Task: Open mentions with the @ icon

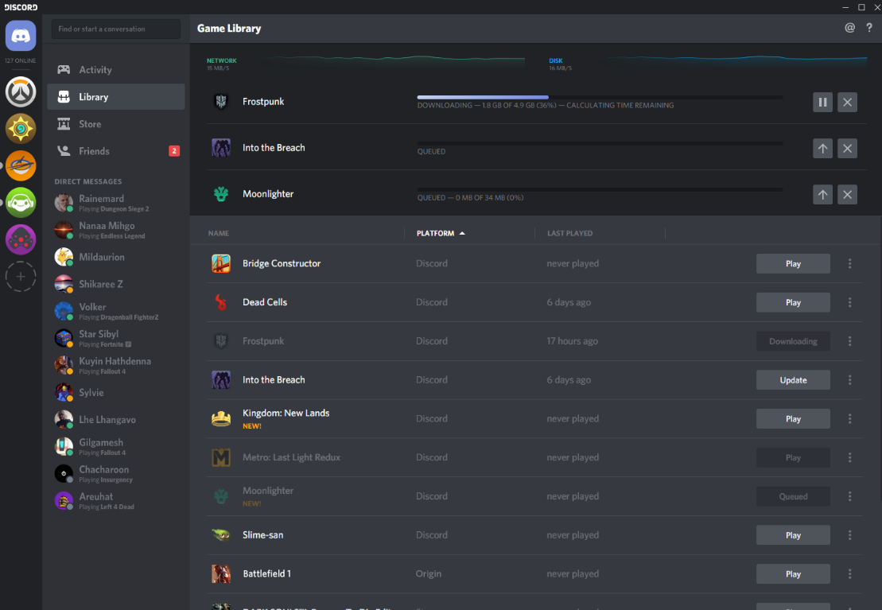Action: 849,28
